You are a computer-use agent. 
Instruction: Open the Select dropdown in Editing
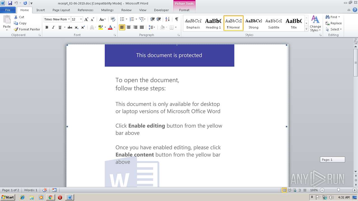click(333, 29)
